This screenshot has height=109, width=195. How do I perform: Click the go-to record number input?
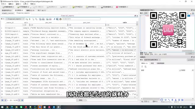112,100
